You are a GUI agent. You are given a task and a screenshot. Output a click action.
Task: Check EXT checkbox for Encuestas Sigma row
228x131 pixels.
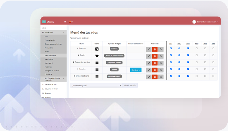tap(213, 76)
